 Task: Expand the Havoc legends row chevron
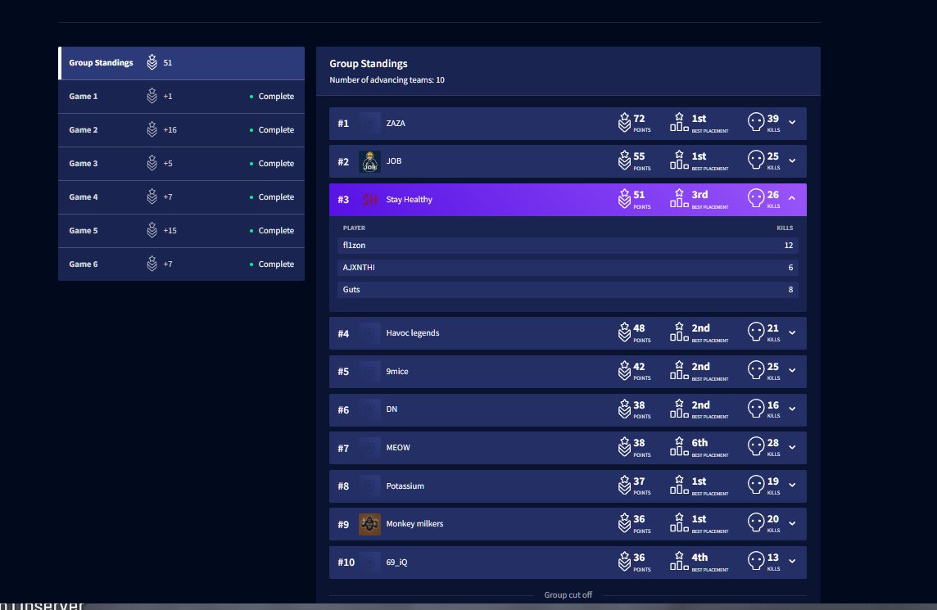pyautogui.click(x=792, y=332)
